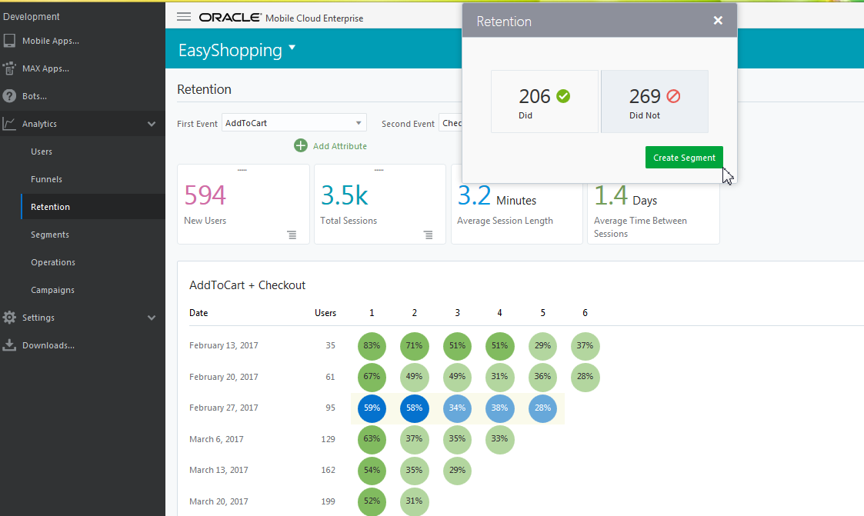This screenshot has height=516, width=864.
Task: Click 31% bubble for March 20
Action: 415,501
